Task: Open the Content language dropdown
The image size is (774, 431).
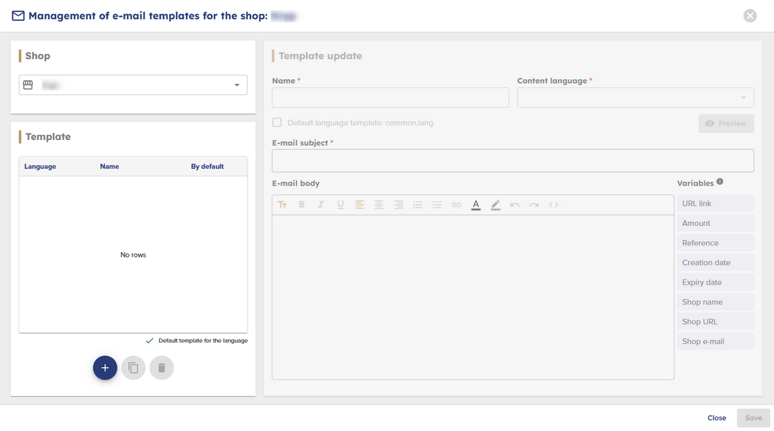Action: 635,98
